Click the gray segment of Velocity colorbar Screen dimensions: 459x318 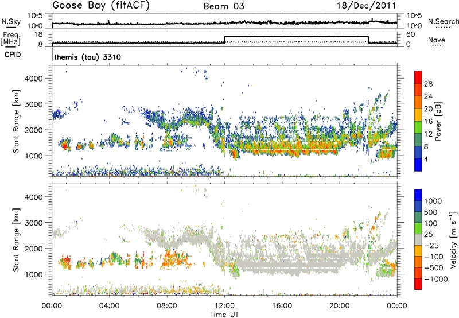(418, 240)
